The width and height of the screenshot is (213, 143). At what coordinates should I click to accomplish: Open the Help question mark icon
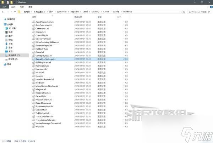point(211,6)
